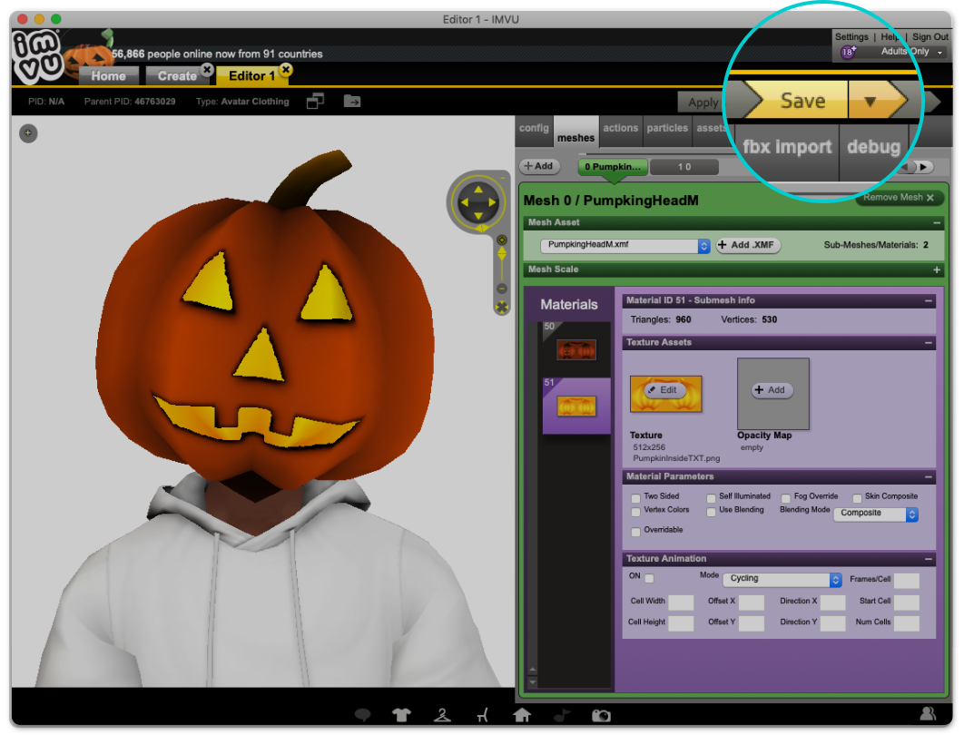This screenshot has height=735, width=964.
Task: Open the friends icon in the bottom corner
Action: [928, 713]
